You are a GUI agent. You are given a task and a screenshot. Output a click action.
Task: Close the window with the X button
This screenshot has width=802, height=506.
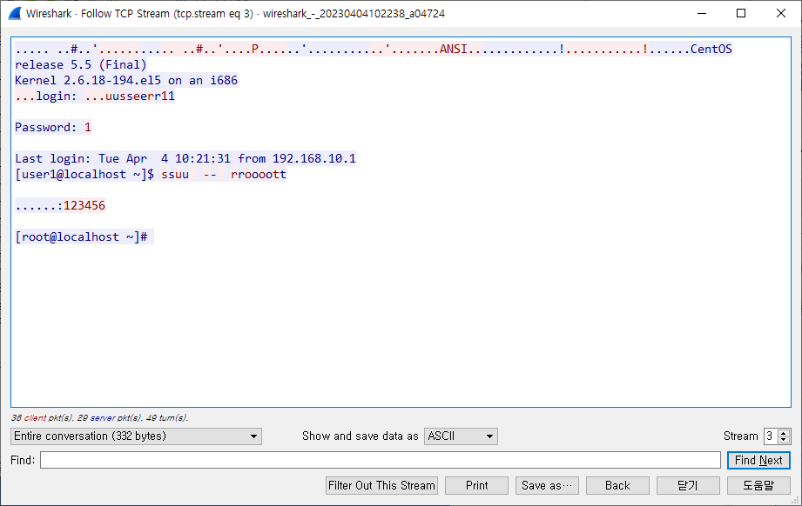tap(780, 13)
